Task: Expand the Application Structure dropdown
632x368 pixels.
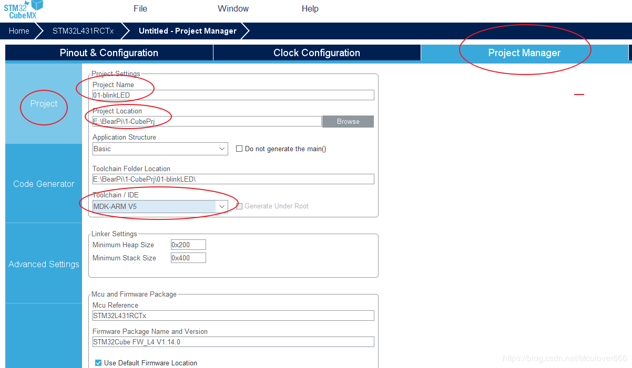Action: tap(160, 149)
